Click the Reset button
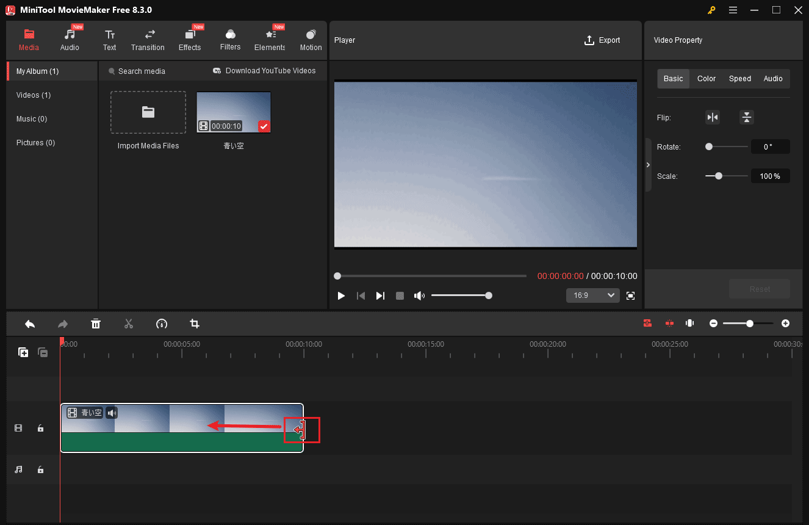This screenshot has width=809, height=525. pyautogui.click(x=760, y=289)
